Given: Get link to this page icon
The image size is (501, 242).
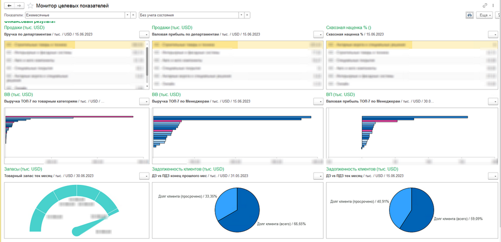Looking at the screenshot, I should coord(485,6).
